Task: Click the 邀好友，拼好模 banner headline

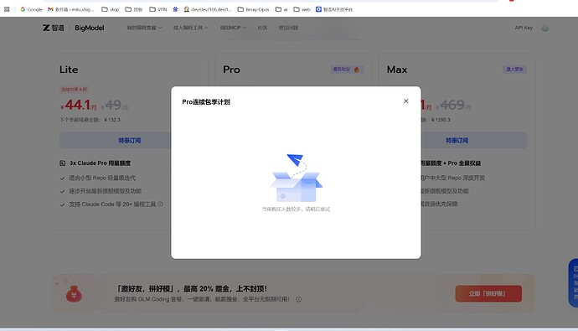Action: point(191,288)
